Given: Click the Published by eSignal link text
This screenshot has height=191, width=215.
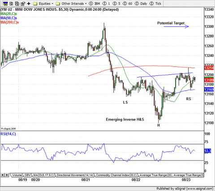Looking at the screenshot, I should pos(185,189).
